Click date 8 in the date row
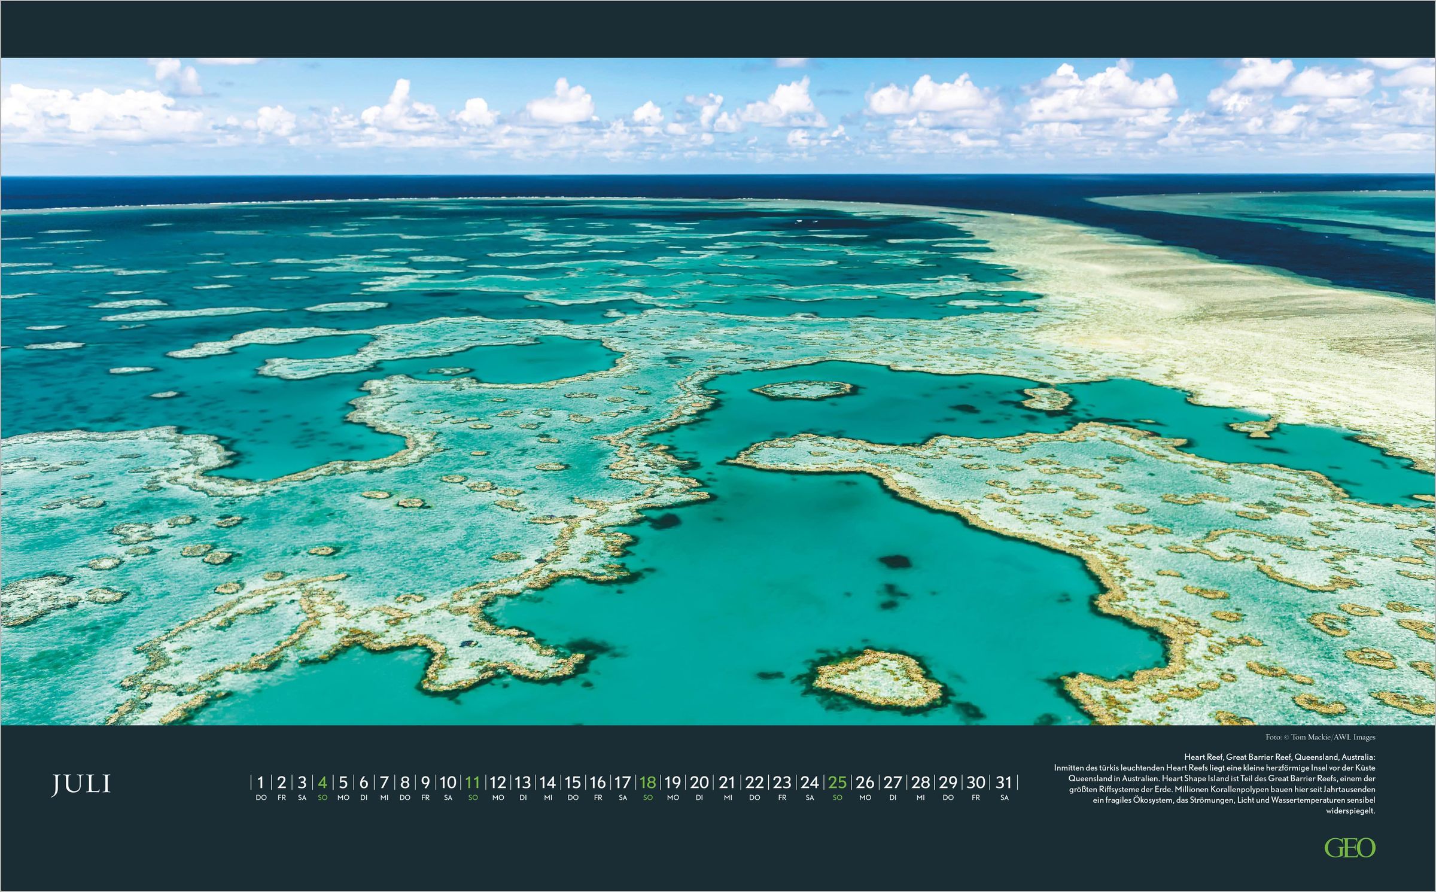The image size is (1436, 892). [405, 783]
